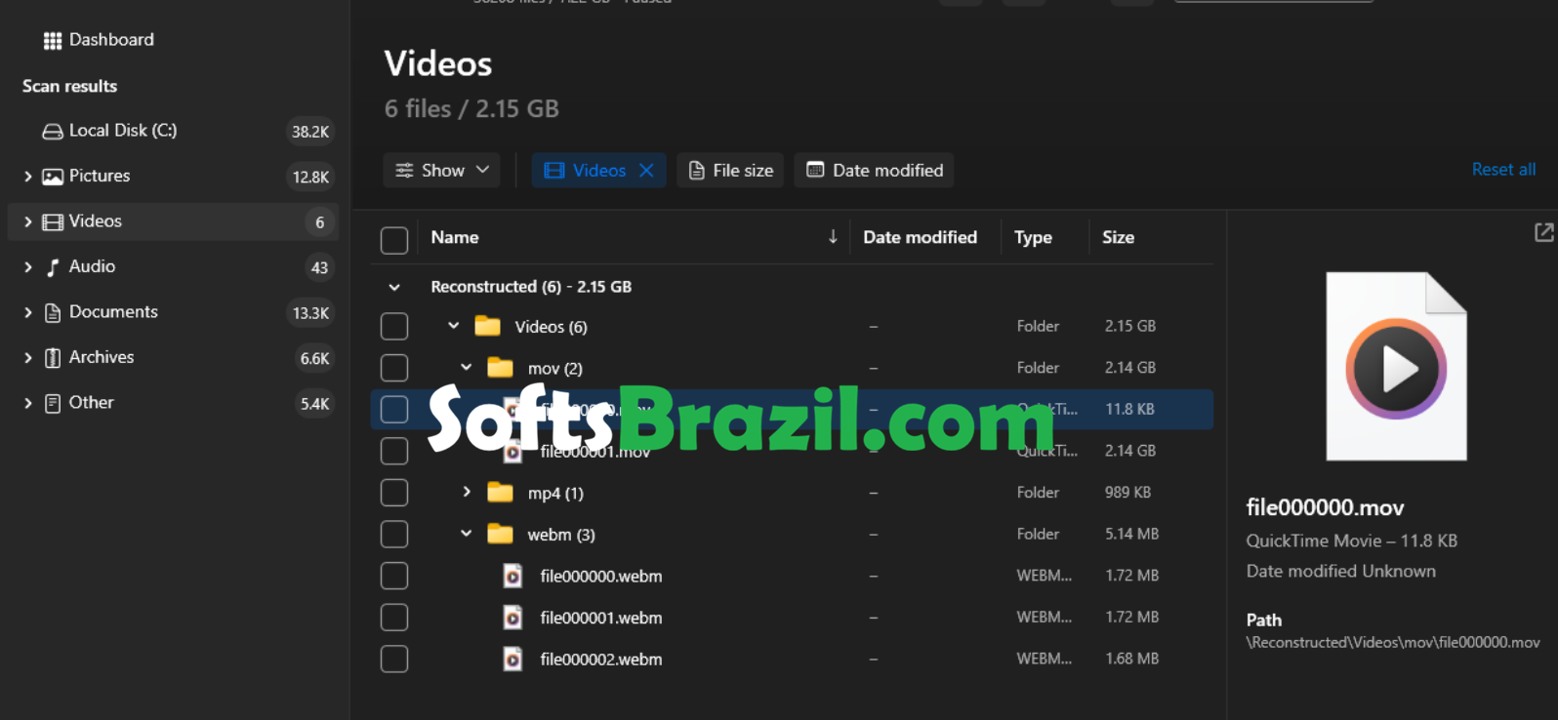Click the Documents page icon
The width and height of the screenshot is (1558, 720).
[53, 312]
